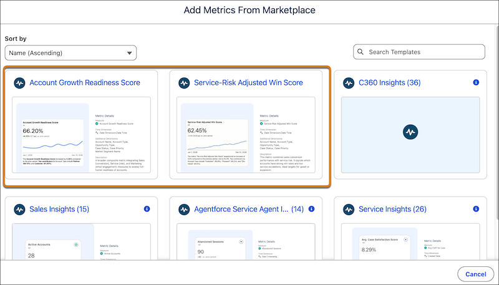The image size is (499, 285).
Task: Click the Sort by label
Action: click(x=16, y=39)
